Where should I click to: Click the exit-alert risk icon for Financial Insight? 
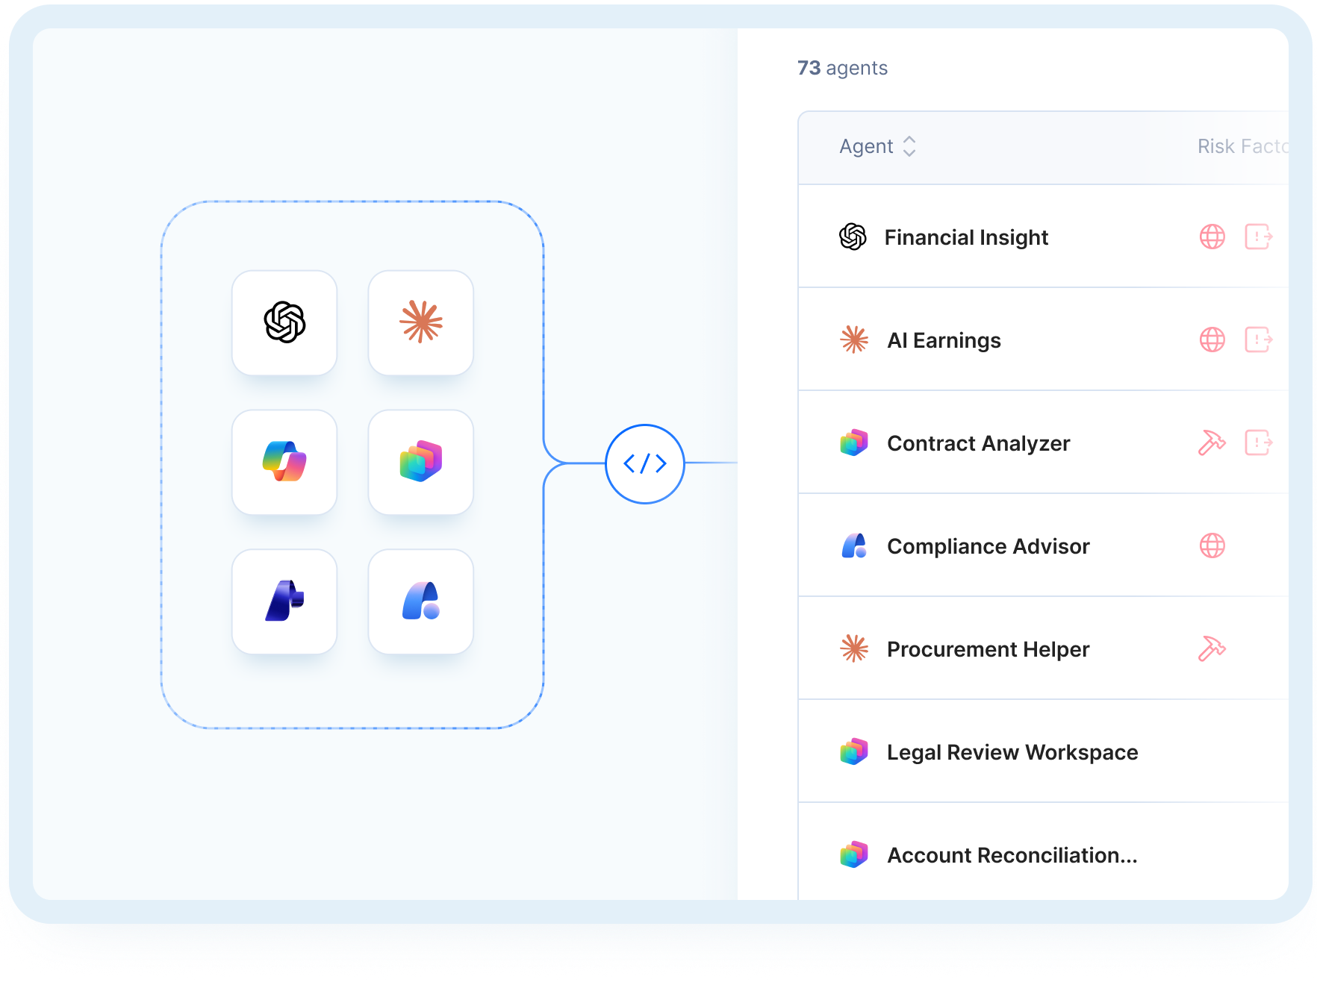[x=1259, y=237]
